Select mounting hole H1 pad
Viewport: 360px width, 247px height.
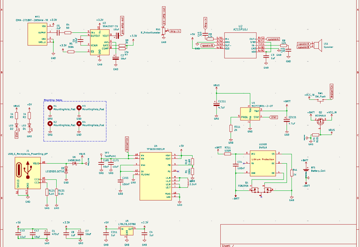point(50,108)
